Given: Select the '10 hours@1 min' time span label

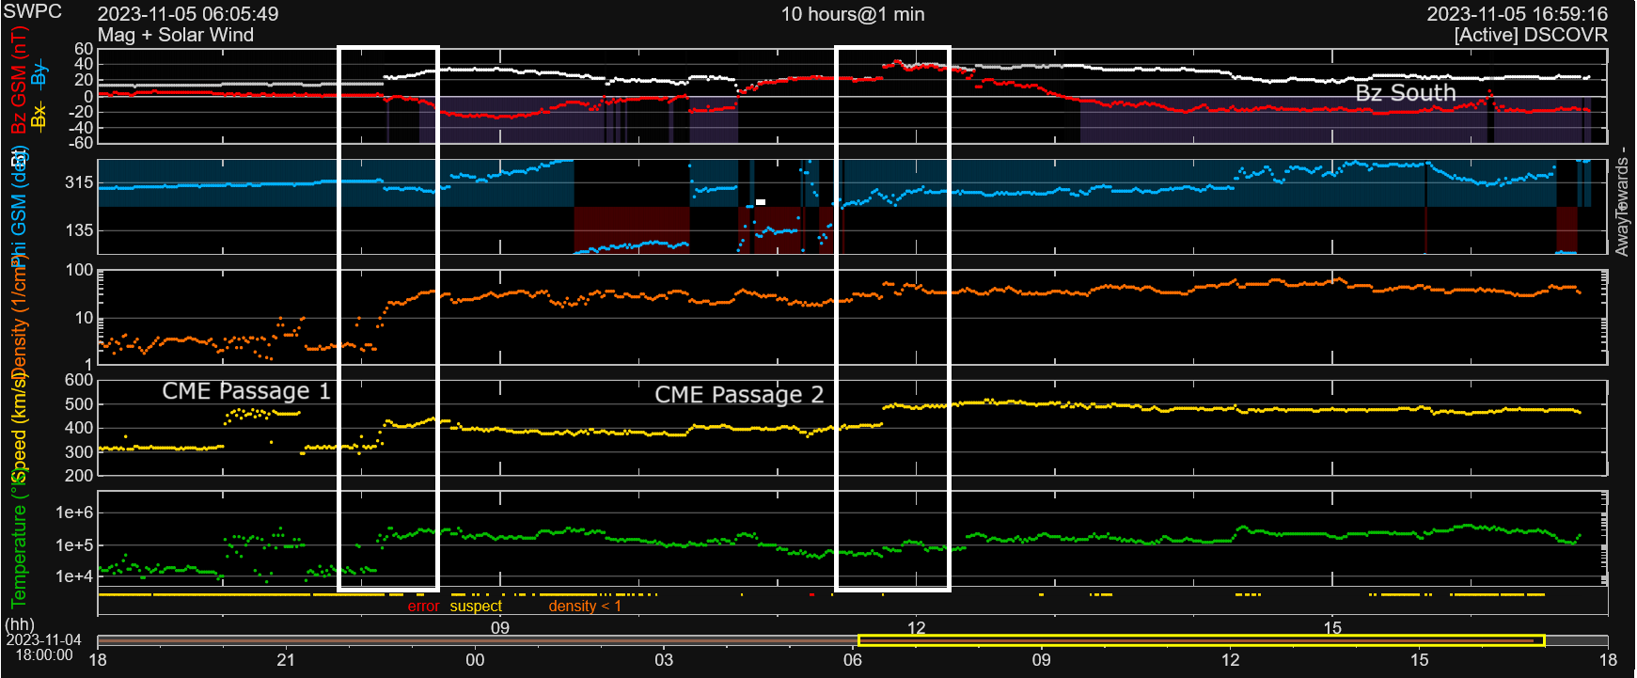Looking at the screenshot, I should point(853,14).
